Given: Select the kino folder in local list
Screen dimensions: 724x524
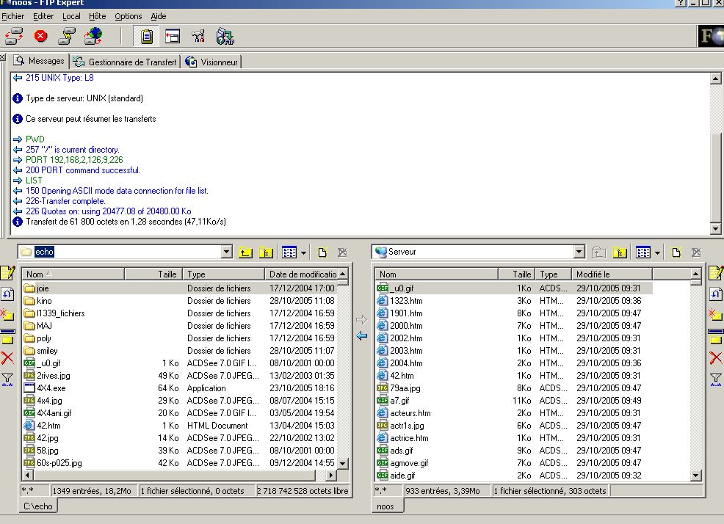Looking at the screenshot, I should 44,301.
